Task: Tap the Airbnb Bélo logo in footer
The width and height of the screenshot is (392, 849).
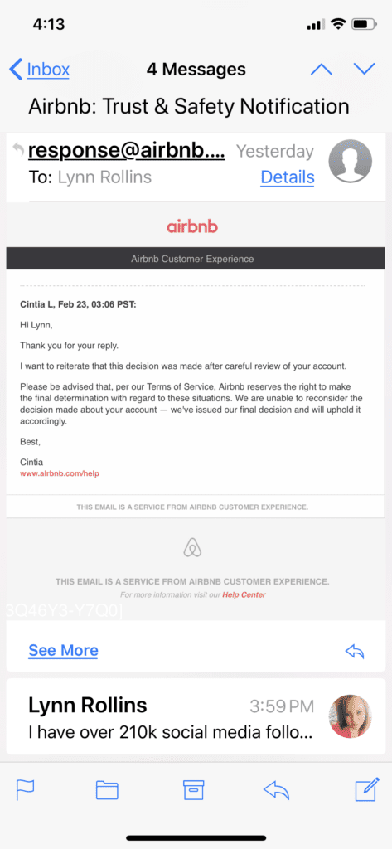Action: (x=192, y=548)
